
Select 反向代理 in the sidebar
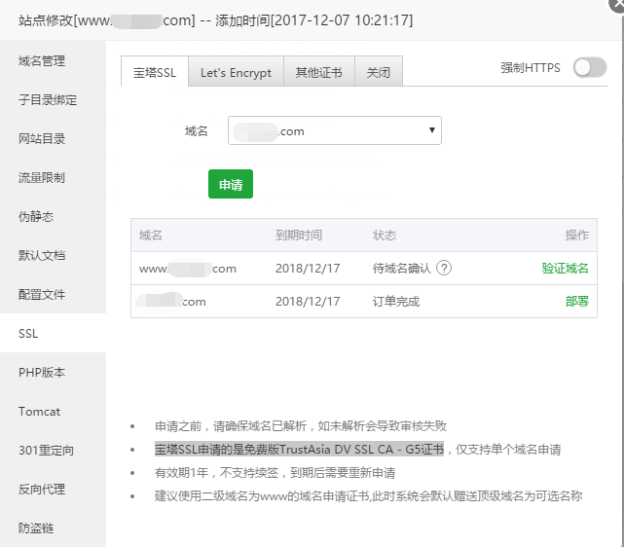point(53,490)
